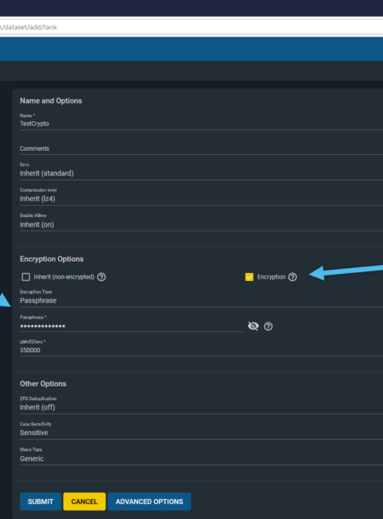Click the Other Options heading
The width and height of the screenshot is (383, 519).
coord(43,383)
